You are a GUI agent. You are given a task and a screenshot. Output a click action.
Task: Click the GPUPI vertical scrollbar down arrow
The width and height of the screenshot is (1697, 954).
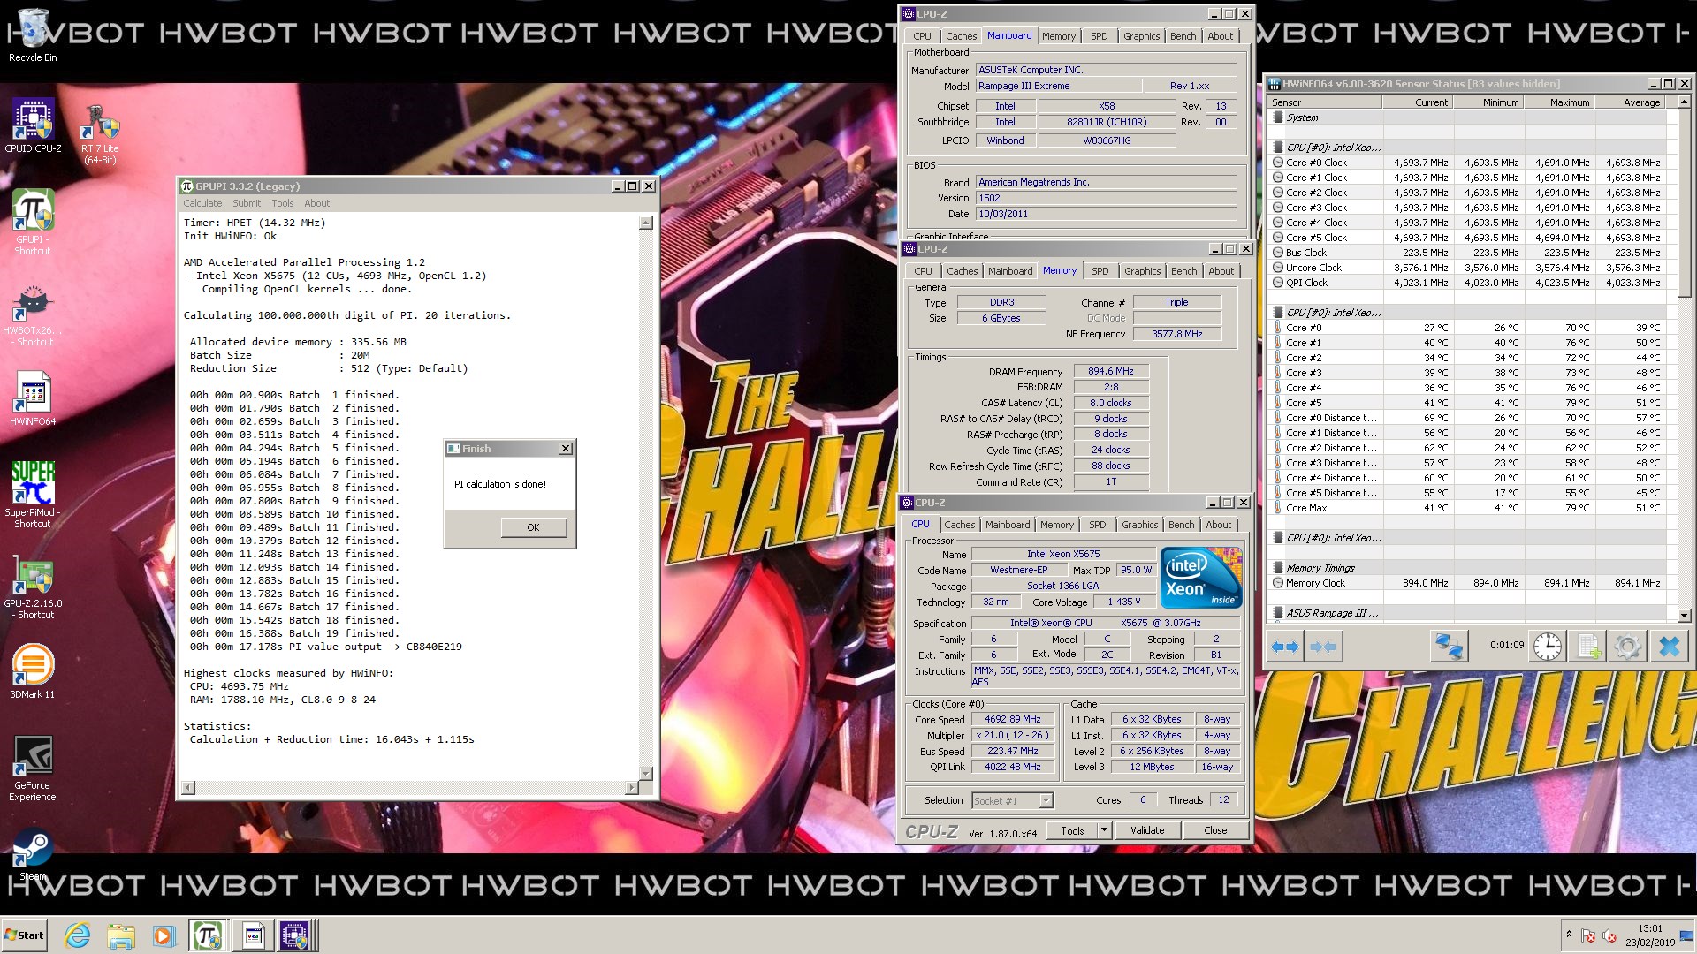point(645,773)
